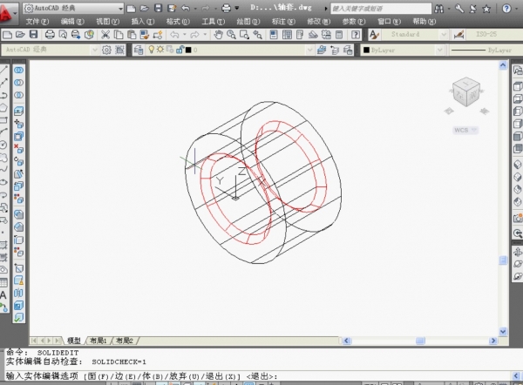Image resolution: width=523 pixels, height=385 pixels.
Task: Click the Favorites star icon
Action: [x=486, y=9]
